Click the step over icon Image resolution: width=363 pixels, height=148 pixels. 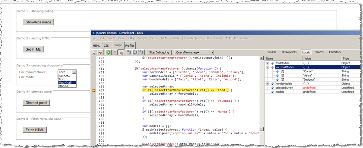[x=135, y=52]
